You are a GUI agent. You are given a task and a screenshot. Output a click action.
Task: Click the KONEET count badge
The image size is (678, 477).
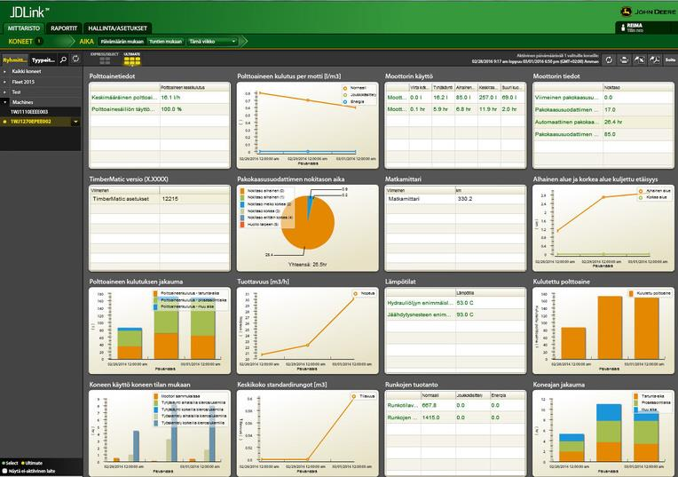point(39,41)
